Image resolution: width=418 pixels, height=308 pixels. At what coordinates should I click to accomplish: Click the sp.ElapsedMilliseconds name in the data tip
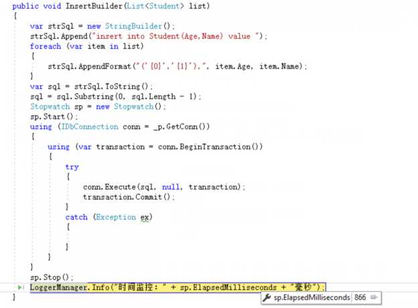click(311, 297)
